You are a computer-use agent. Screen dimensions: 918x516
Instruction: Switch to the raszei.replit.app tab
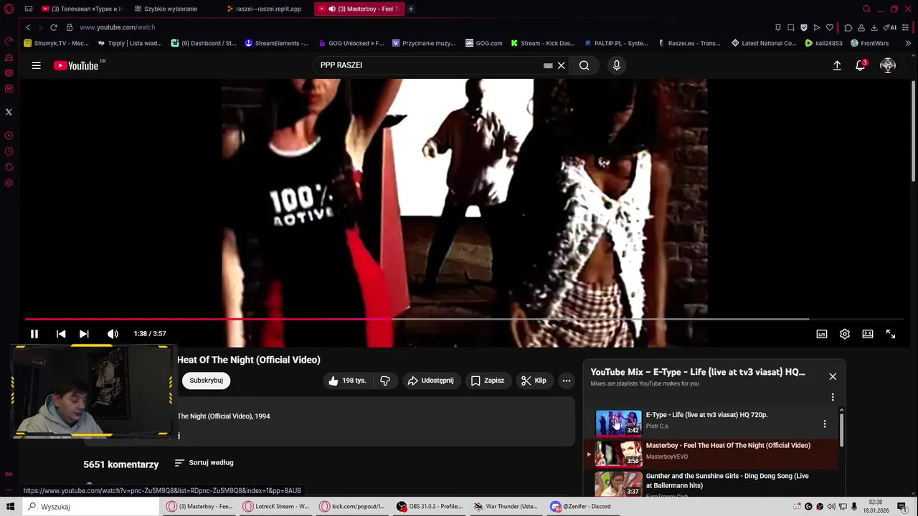pyautogui.click(x=267, y=9)
